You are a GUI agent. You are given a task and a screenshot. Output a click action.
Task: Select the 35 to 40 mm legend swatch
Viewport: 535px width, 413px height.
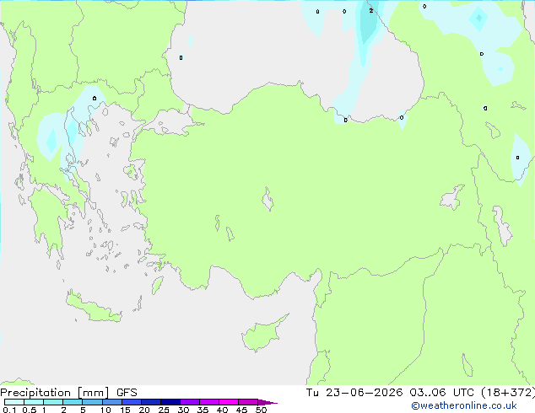click(208, 402)
